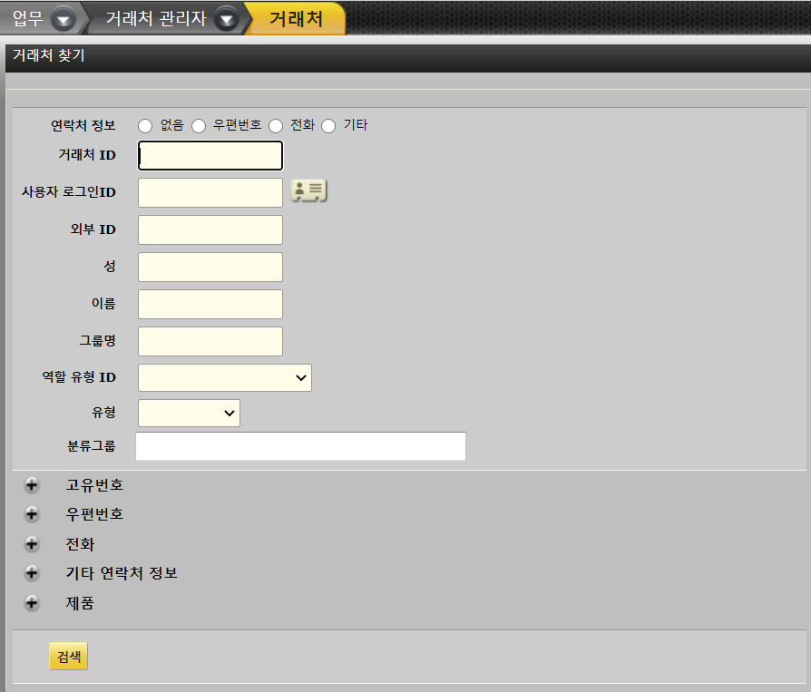Open the 업무 menu tab
This screenshot has width=811, height=692.
27,19
